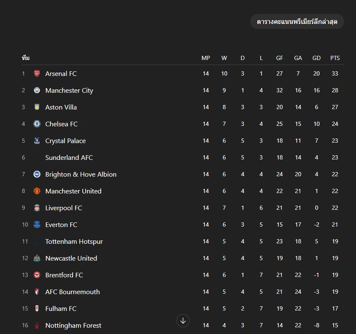Click the PTS column header
The height and width of the screenshot is (334, 356).
(x=335, y=58)
